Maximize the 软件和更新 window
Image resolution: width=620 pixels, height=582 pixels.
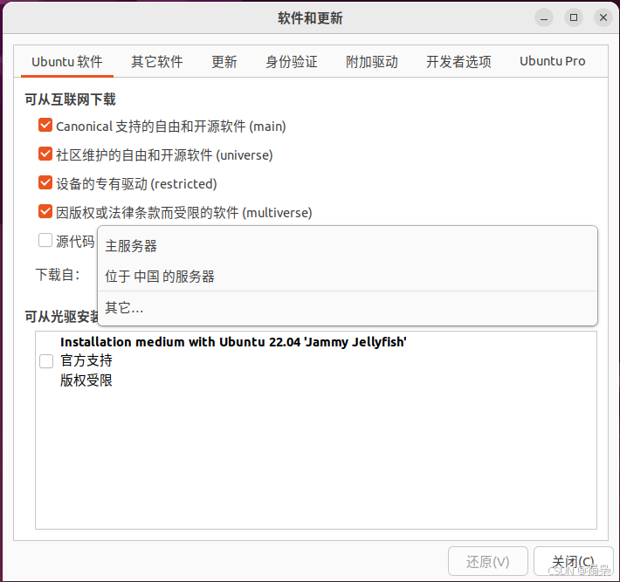(x=574, y=17)
